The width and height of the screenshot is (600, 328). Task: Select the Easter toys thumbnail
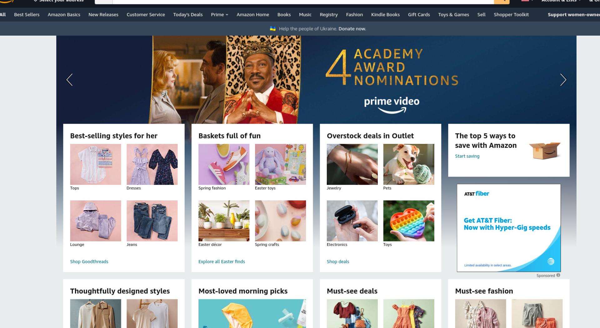click(x=280, y=164)
